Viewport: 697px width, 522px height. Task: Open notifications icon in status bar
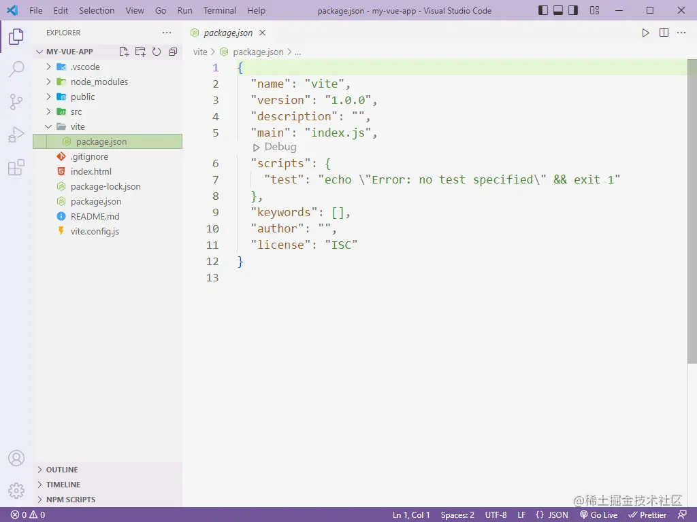click(x=682, y=515)
